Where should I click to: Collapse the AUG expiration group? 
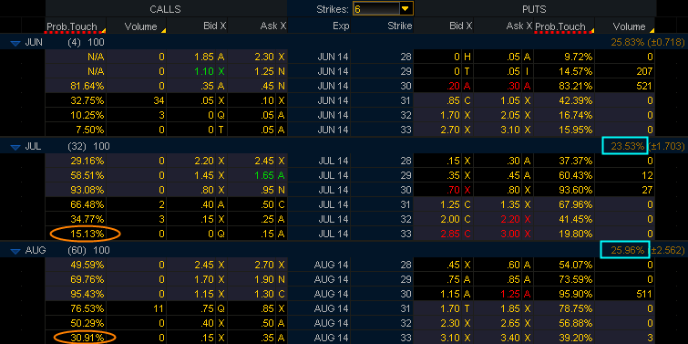[15, 251]
